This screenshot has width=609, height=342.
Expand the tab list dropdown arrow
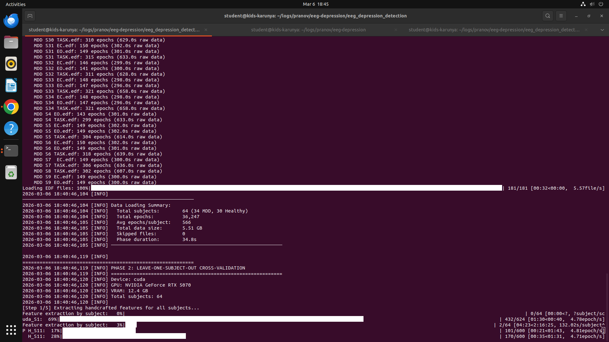tap(602, 30)
